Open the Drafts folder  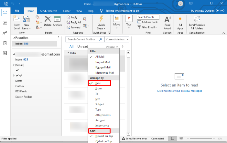(x=19, y=81)
